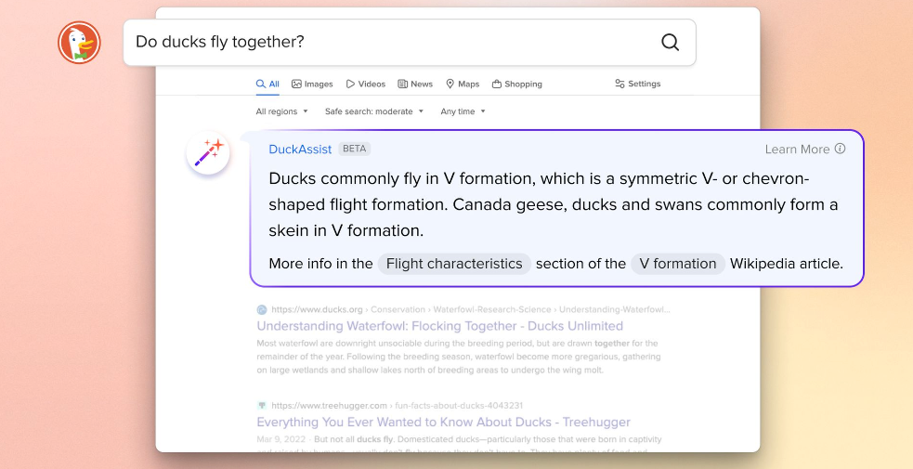Switch to the Videos tab
The image size is (913, 469).
[366, 84]
